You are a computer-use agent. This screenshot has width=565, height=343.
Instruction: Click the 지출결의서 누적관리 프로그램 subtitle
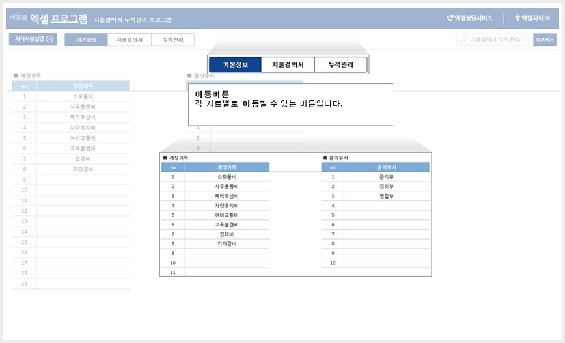coord(133,20)
